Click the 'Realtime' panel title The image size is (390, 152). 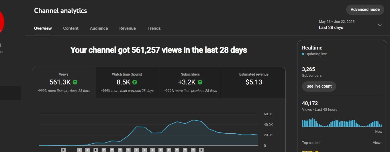[x=312, y=48]
